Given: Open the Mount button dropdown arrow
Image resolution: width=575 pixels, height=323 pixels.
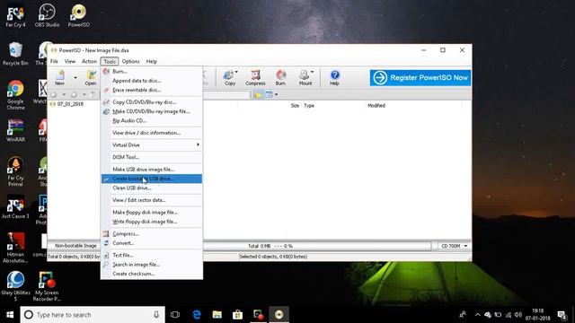Looking at the screenshot, I should pyautogui.click(x=312, y=72).
